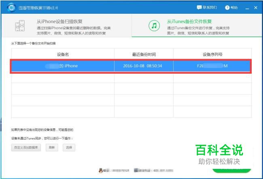Image resolution: width=263 pixels, height=179 pixels.
Task: Open 联系我们 contact us chat icon
Action: pyautogui.click(x=199, y=7)
